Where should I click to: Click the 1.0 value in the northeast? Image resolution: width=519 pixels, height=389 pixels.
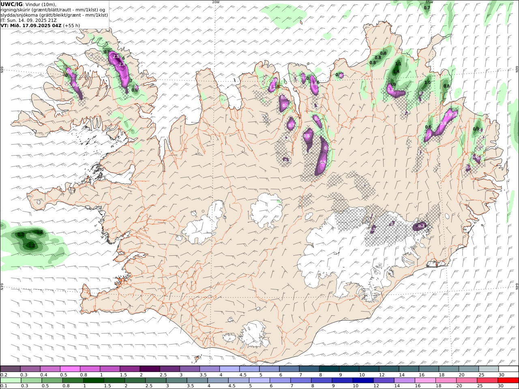coord(427,82)
